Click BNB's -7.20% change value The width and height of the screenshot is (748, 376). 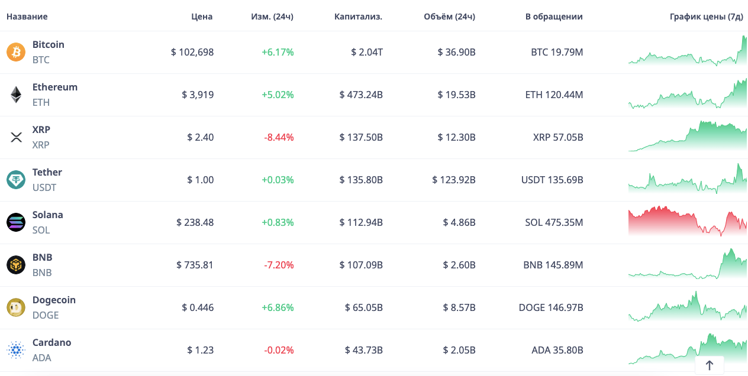[x=279, y=265]
